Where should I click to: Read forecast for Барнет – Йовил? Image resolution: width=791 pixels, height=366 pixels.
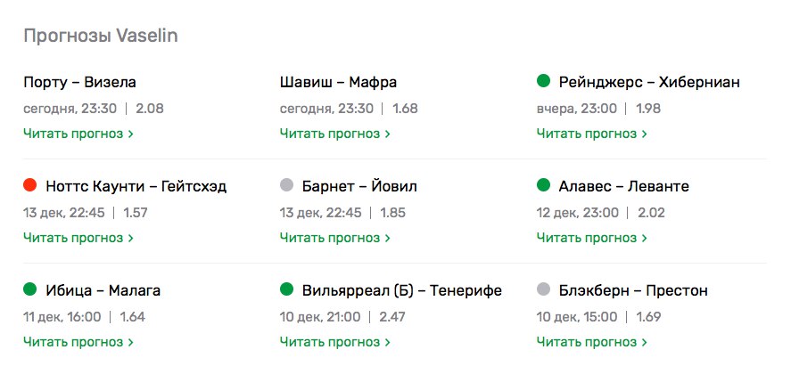click(335, 238)
